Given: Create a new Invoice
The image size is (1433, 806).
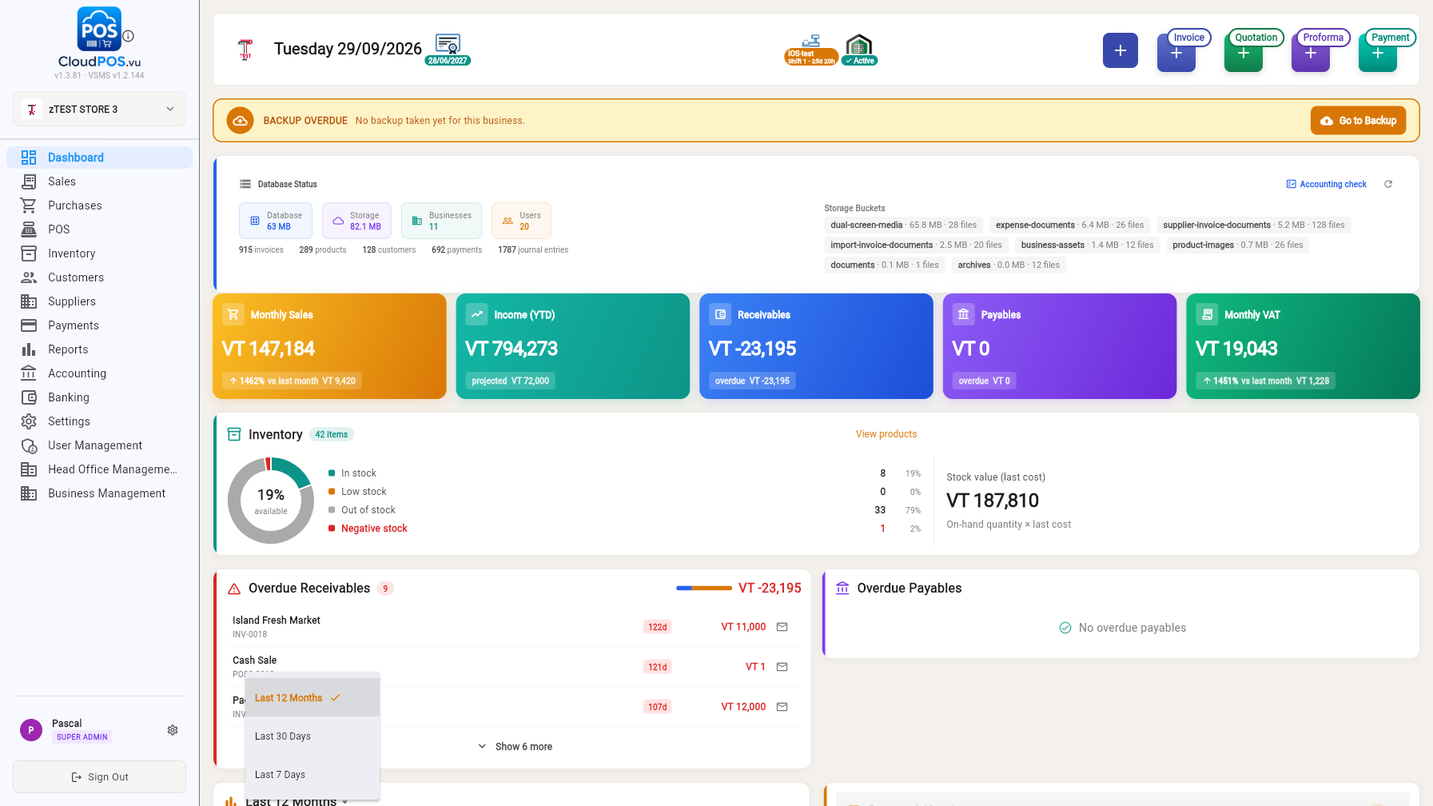Looking at the screenshot, I should pos(1176,53).
